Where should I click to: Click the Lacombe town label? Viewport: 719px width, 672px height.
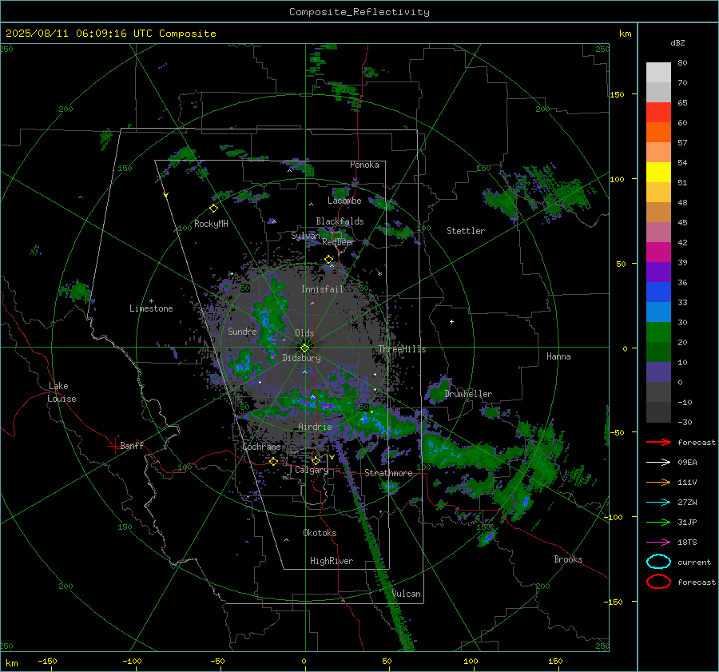(344, 201)
